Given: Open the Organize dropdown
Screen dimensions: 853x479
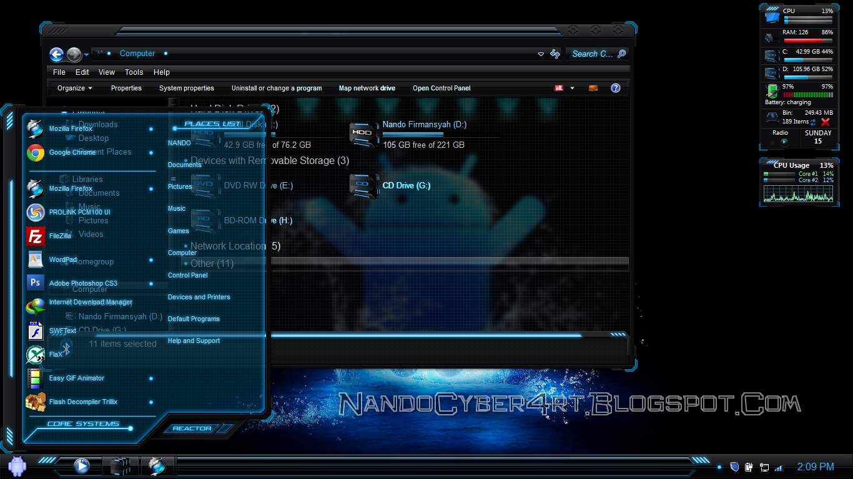Looking at the screenshot, I should pos(75,88).
